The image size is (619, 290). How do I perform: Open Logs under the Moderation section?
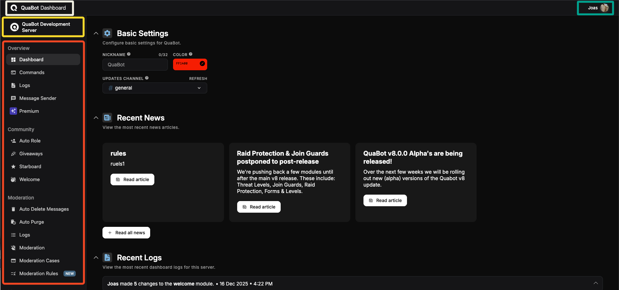coord(43,235)
